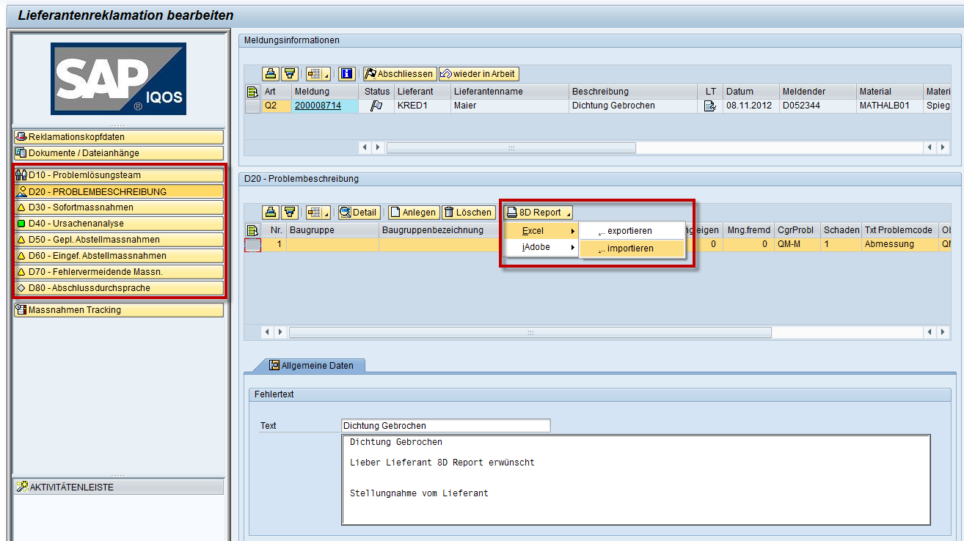Click the Detail button
Image resolution: width=964 pixels, height=541 pixels.
click(x=359, y=213)
